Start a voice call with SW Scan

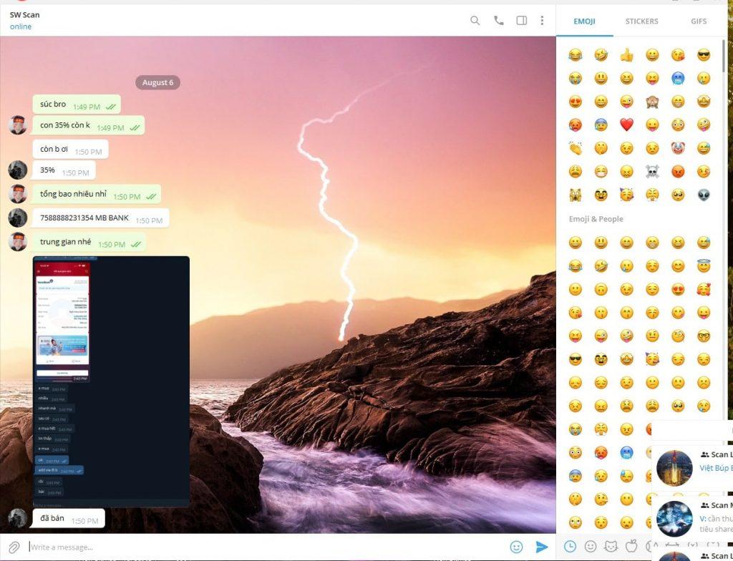tap(498, 21)
